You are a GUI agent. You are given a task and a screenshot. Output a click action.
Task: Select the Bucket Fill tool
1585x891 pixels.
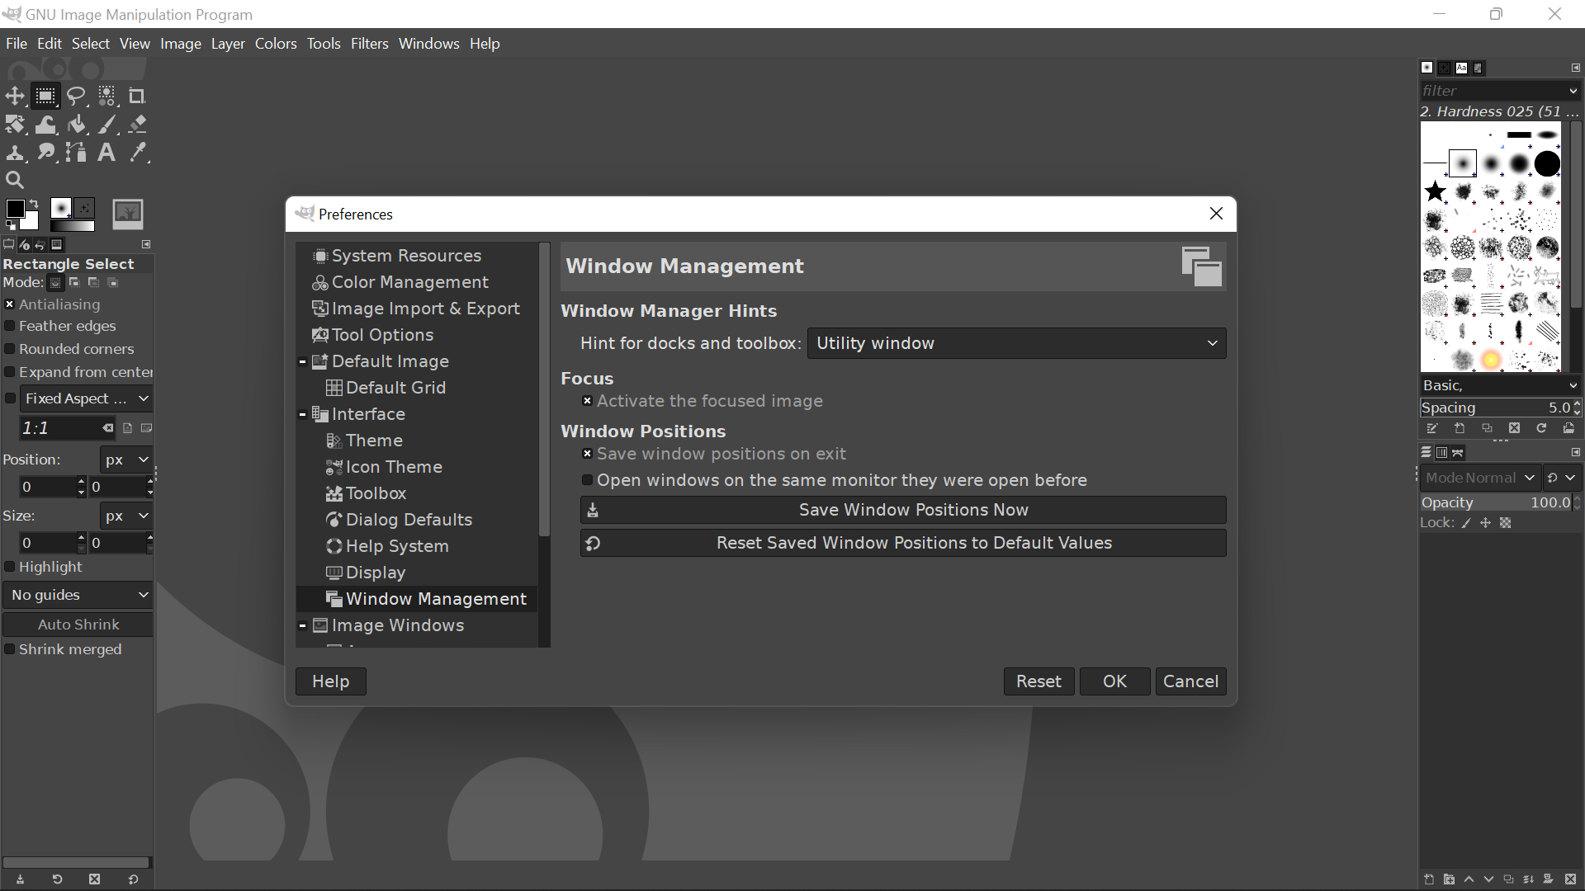point(76,125)
